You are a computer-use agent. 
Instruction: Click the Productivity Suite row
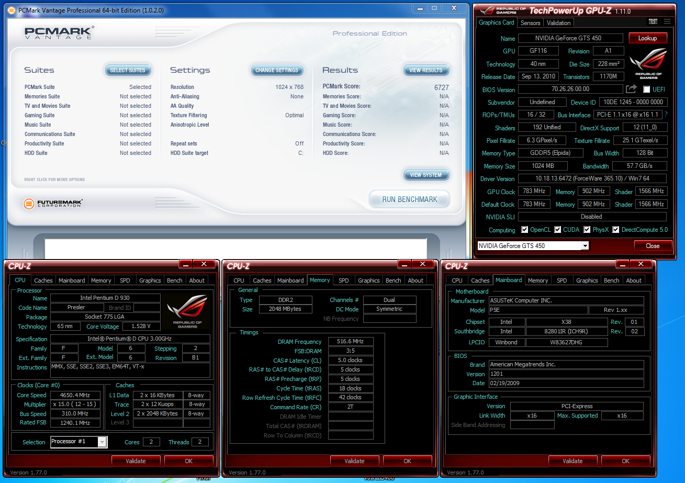[x=88, y=143]
